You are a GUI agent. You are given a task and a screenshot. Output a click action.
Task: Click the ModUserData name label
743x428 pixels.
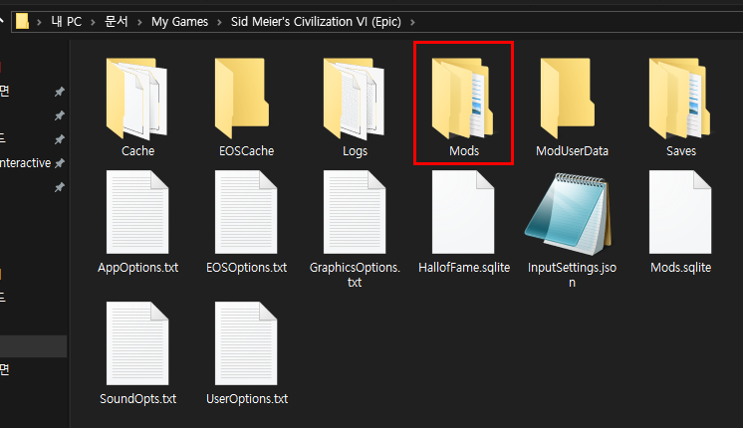point(572,151)
